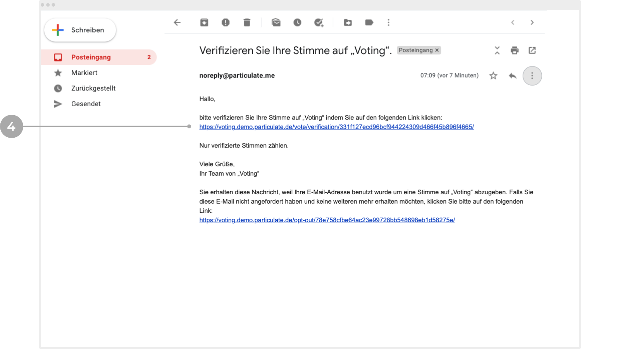The width and height of the screenshot is (620, 349).
Task: Open the labels icon in toolbar
Action: click(x=369, y=22)
